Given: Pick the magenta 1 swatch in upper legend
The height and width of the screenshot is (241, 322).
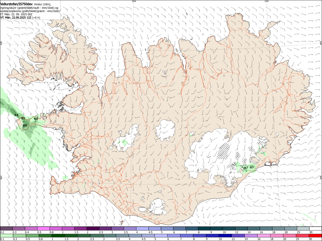Looking at the screenshot, I should click(x=68, y=228).
